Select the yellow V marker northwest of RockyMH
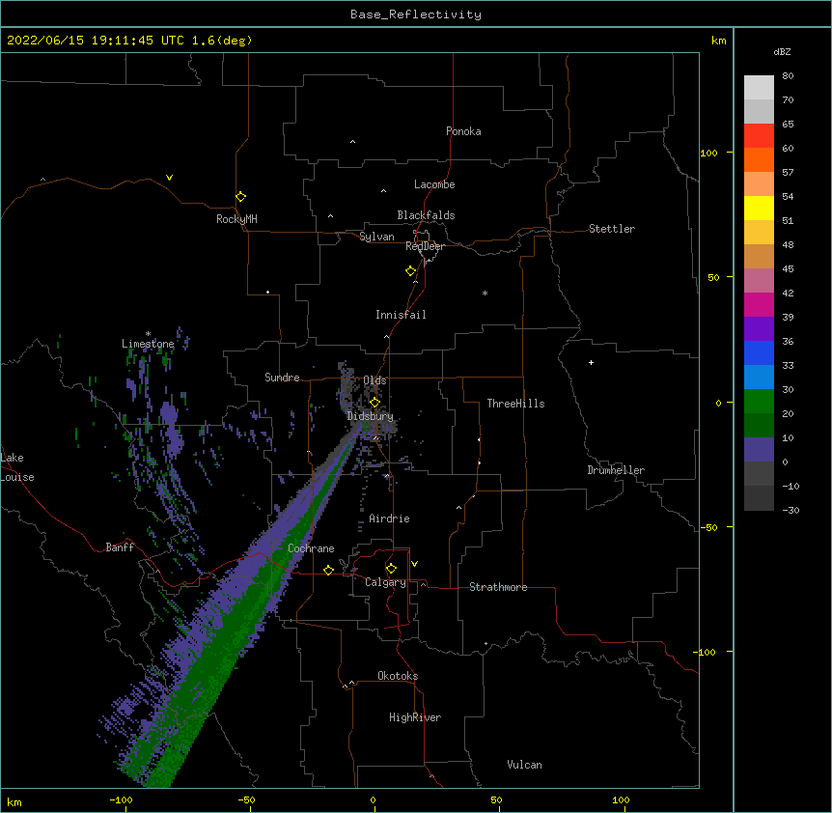 (169, 178)
